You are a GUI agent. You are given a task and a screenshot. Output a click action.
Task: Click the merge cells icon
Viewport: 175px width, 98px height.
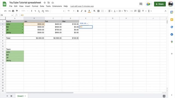tap(102, 11)
